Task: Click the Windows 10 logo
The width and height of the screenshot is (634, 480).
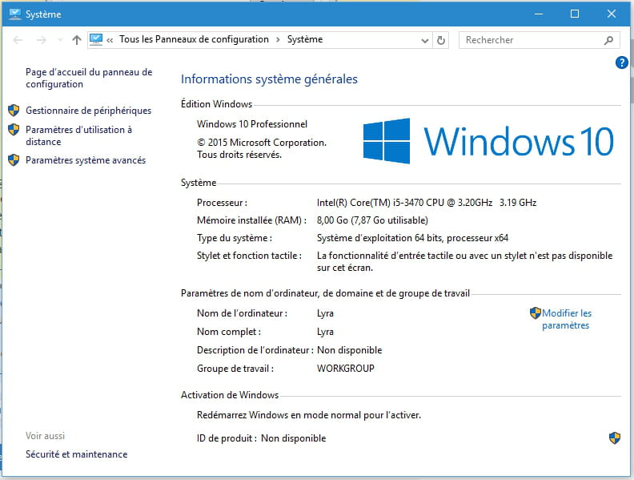Action: (488, 141)
